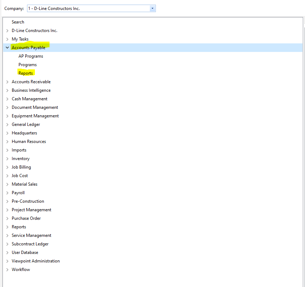305x287 pixels.
Task: Select the User Database label
Action: tap(25, 253)
